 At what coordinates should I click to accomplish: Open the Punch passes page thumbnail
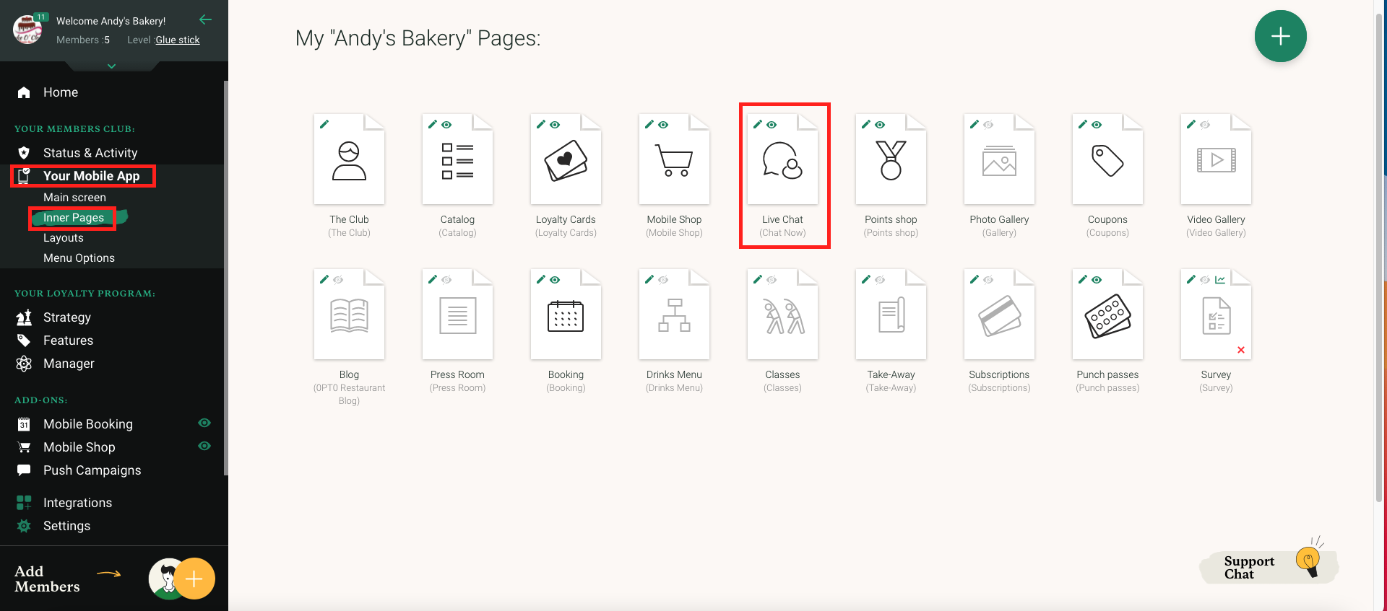pos(1107,315)
